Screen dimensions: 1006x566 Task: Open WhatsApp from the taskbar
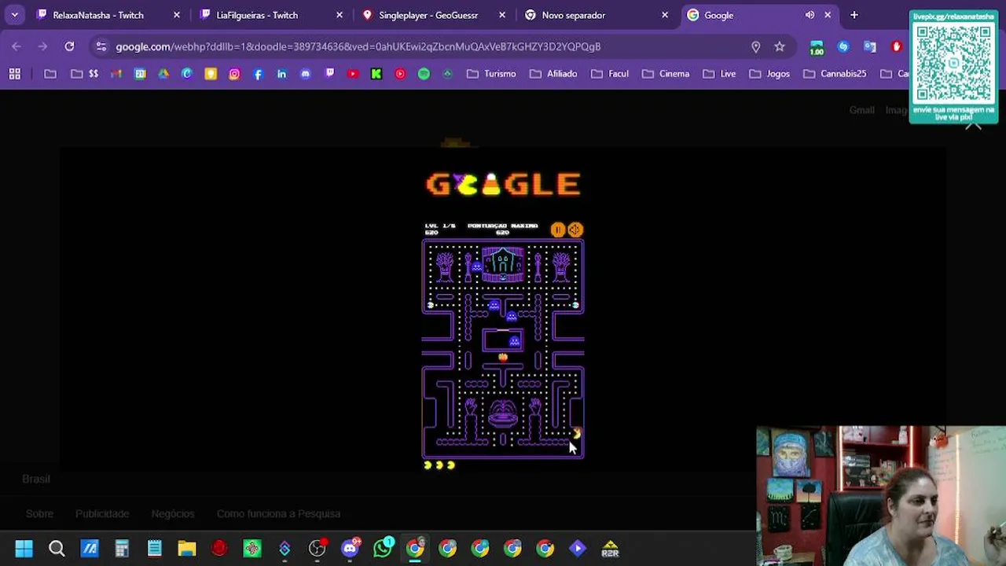pyautogui.click(x=383, y=549)
